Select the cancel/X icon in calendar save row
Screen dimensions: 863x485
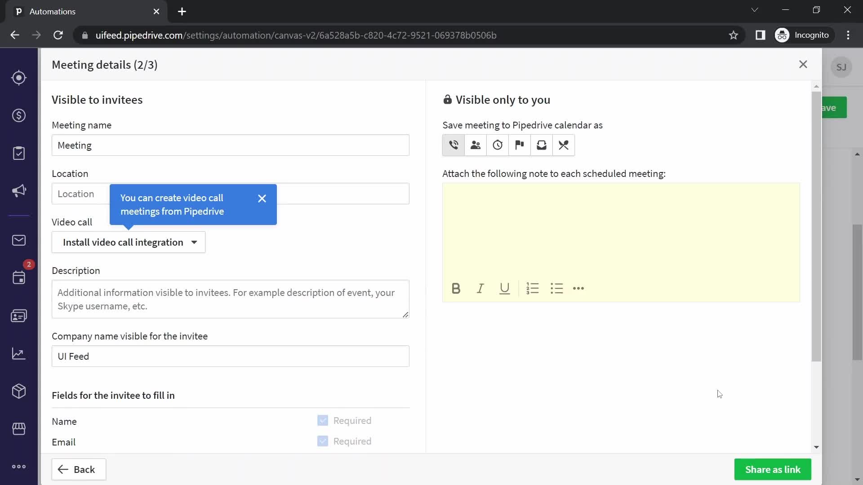coord(564,145)
